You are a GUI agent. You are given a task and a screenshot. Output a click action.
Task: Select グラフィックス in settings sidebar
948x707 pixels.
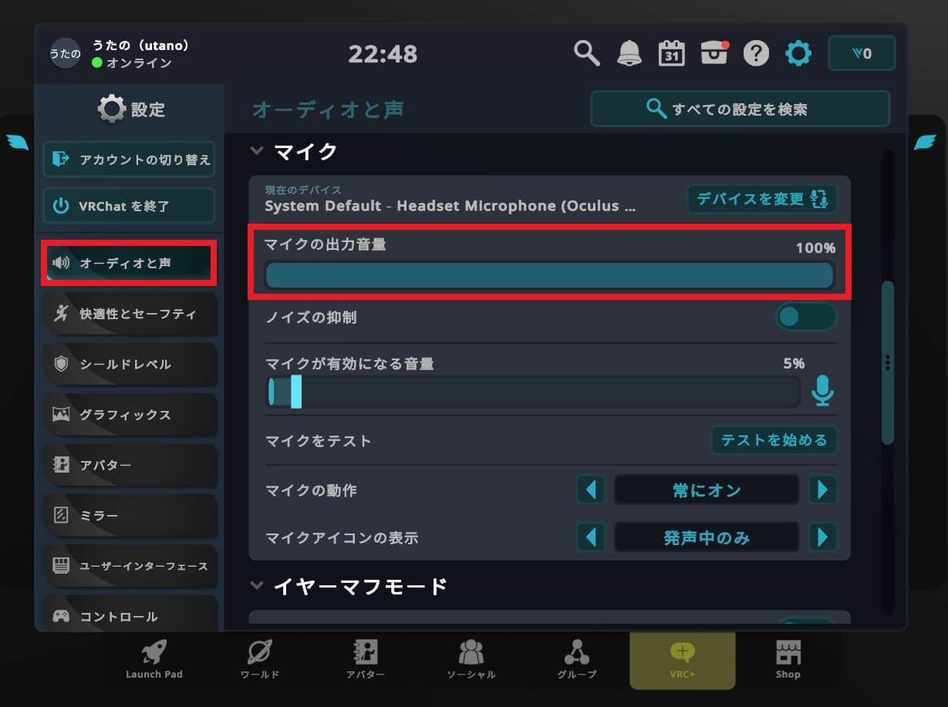129,415
